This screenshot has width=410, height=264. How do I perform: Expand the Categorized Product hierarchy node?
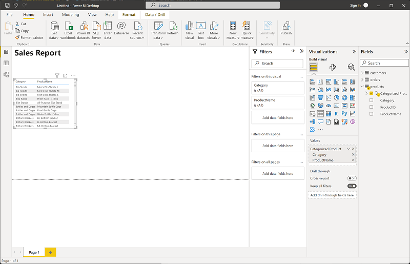click(x=366, y=93)
